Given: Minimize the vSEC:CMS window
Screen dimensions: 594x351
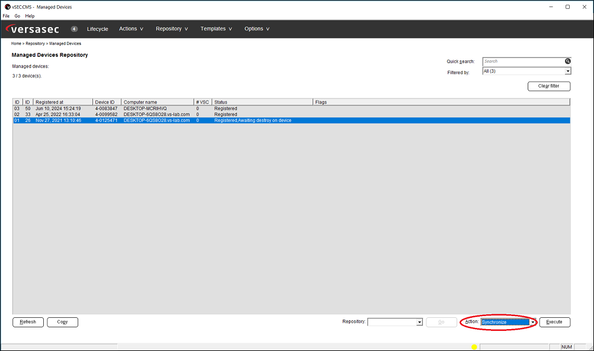Looking at the screenshot, I should (551, 7).
